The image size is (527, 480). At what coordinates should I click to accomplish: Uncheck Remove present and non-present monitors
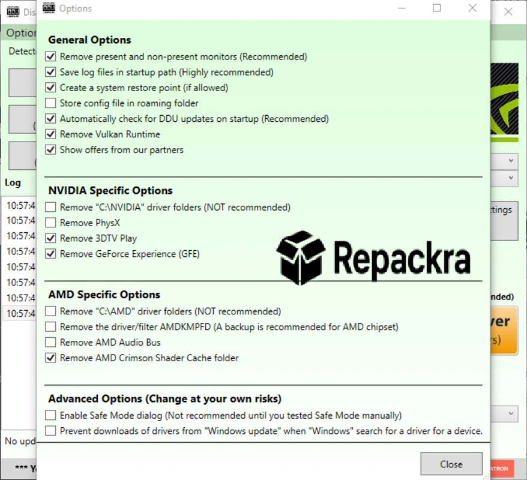coord(50,56)
